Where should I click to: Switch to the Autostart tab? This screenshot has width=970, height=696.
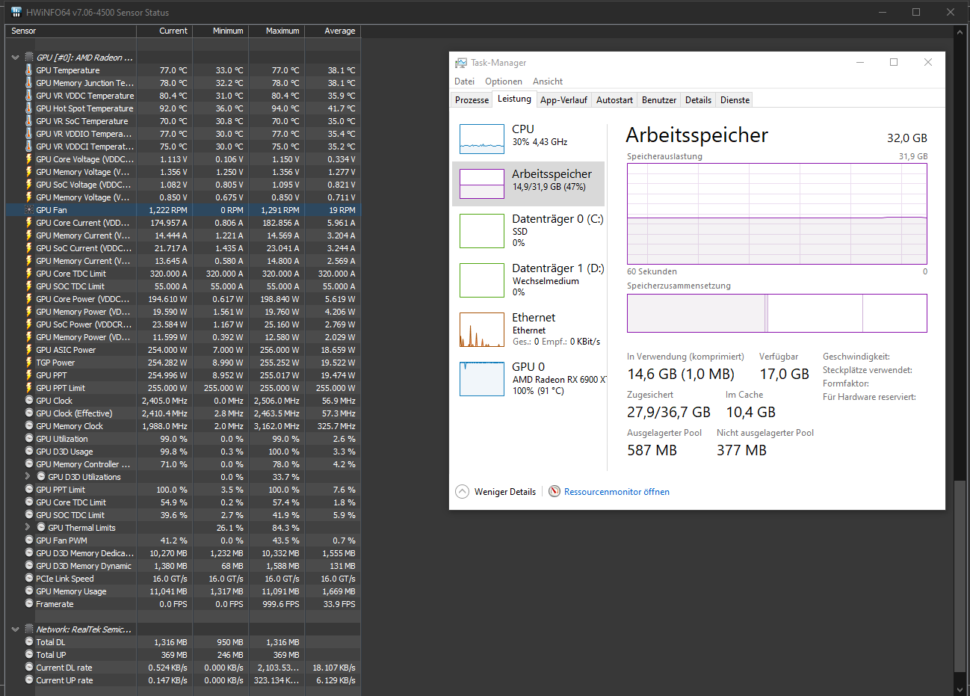point(614,100)
